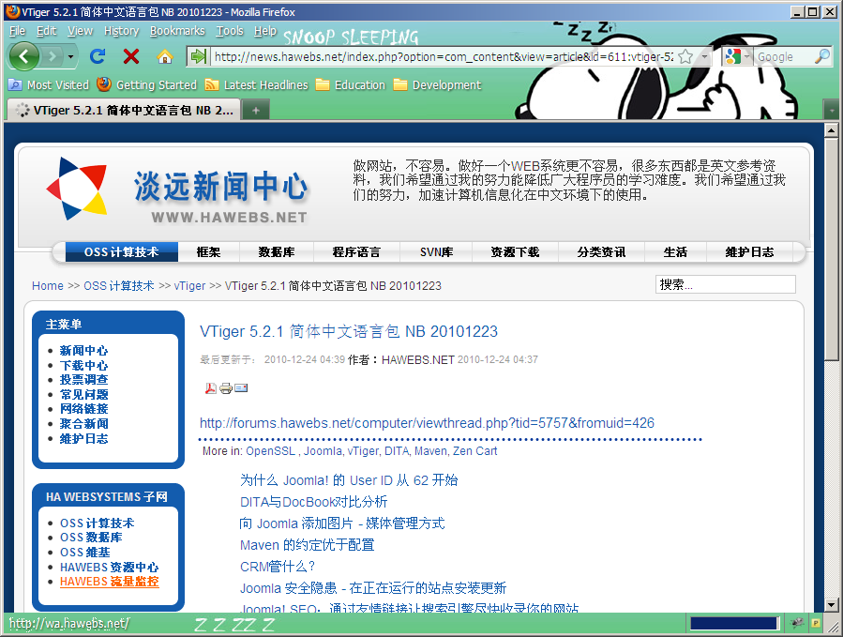Stop loading with the red X icon

pos(130,56)
